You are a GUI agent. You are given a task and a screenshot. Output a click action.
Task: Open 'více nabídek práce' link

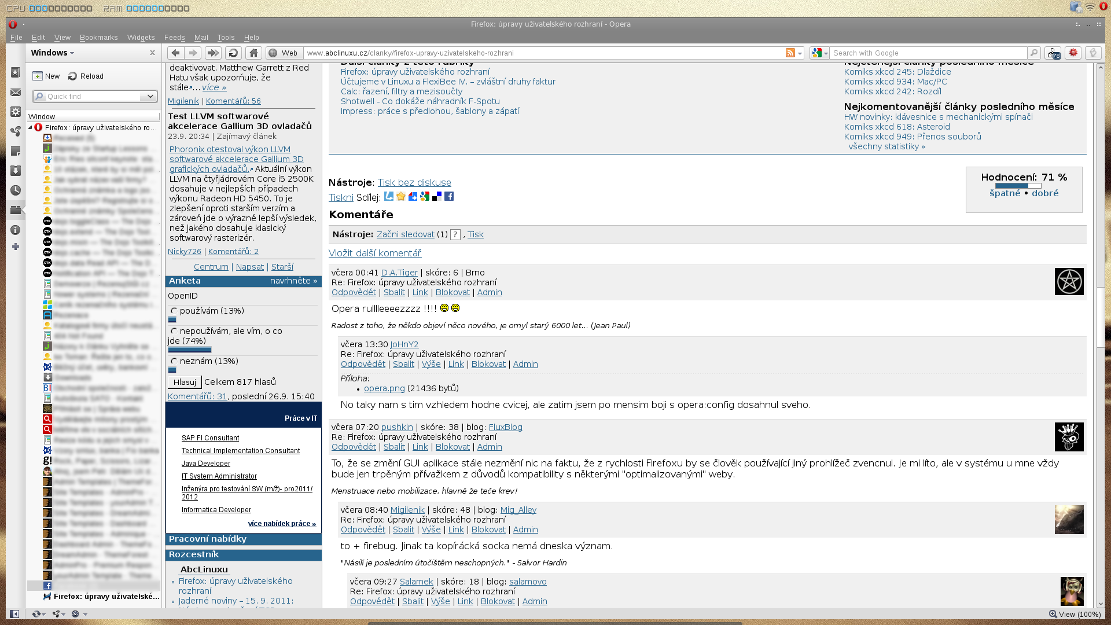click(282, 524)
